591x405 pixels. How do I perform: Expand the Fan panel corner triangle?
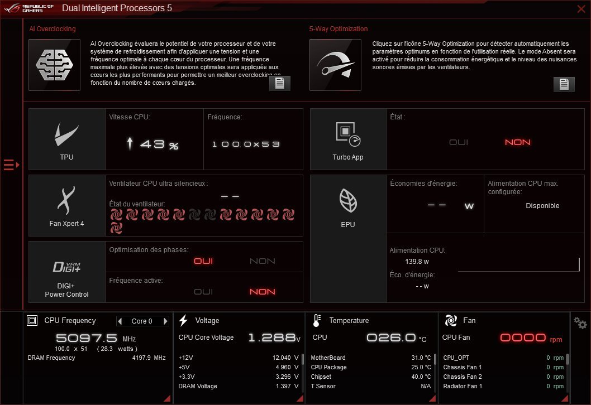[x=565, y=398]
